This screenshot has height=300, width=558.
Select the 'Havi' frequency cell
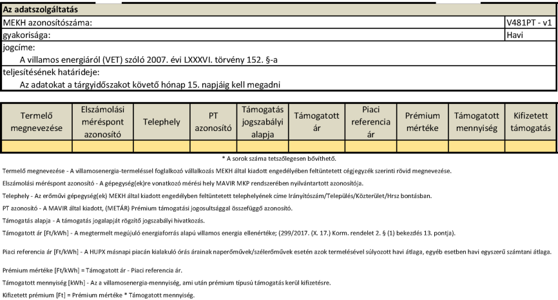point(530,35)
